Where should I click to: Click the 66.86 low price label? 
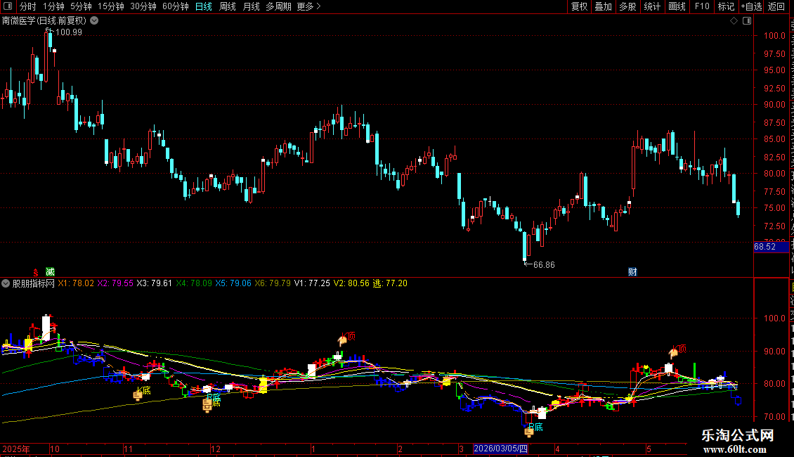(544, 265)
